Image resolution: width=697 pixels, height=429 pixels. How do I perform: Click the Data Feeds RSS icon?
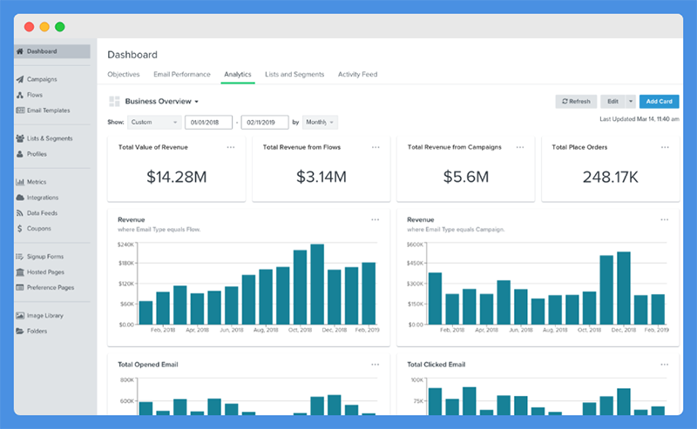pyautogui.click(x=20, y=213)
